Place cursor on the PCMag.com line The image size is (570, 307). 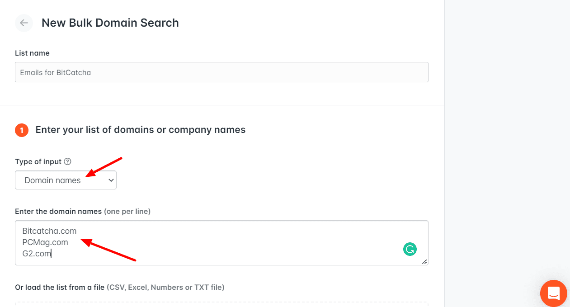(45, 242)
